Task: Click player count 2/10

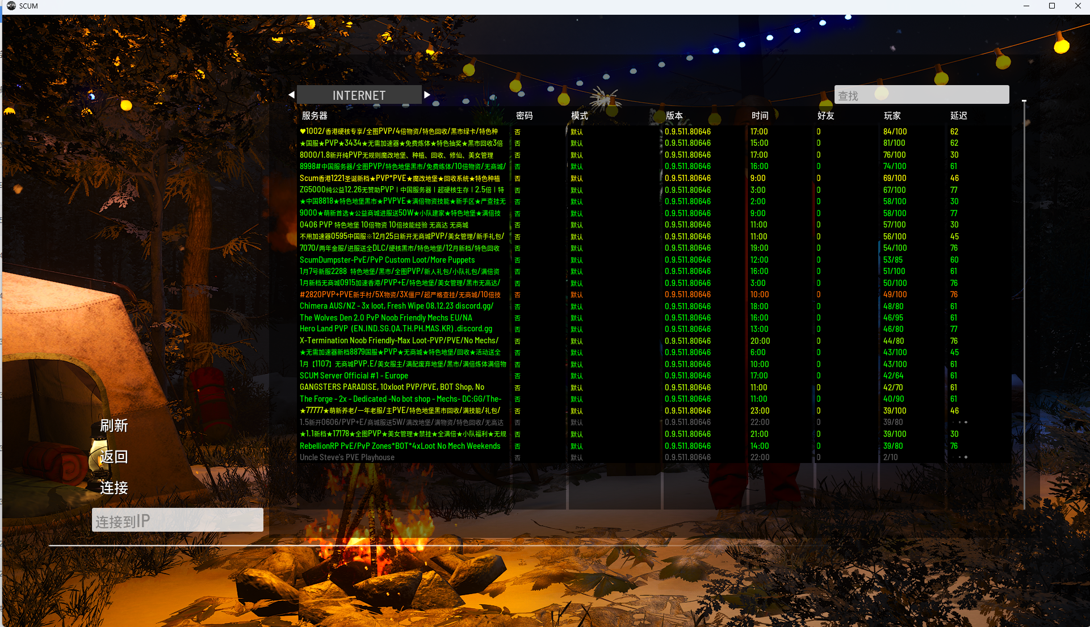Action: (x=891, y=457)
